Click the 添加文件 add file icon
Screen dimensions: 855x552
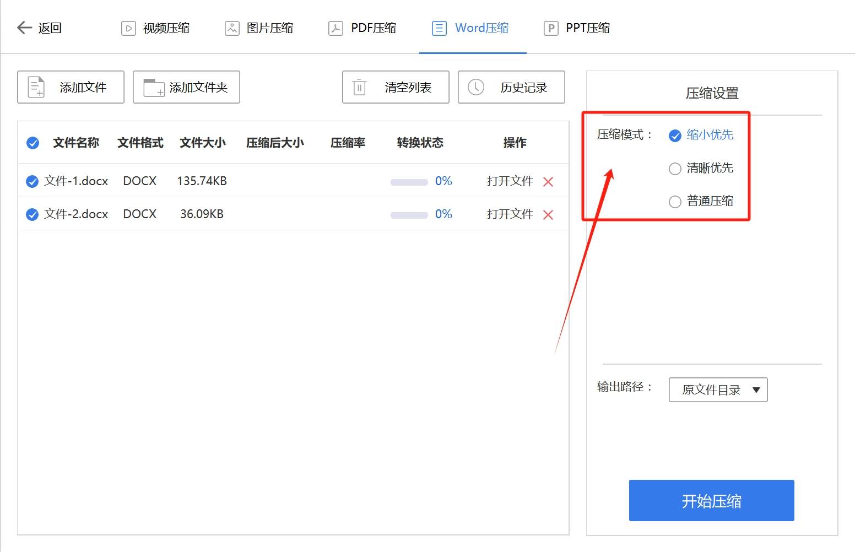tap(36, 86)
